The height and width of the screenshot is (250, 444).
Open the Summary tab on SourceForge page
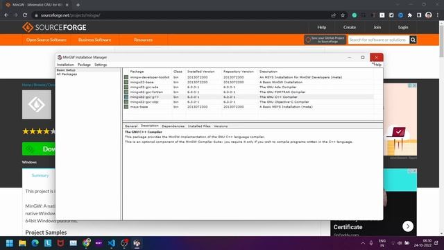40,176
